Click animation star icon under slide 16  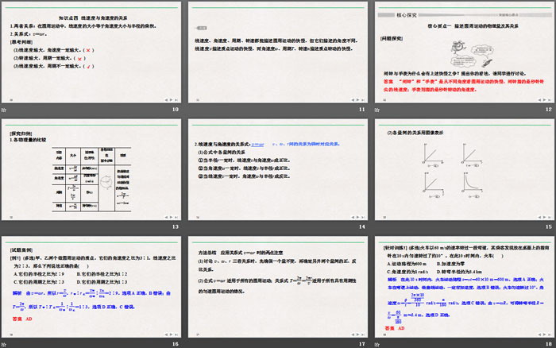6,342
